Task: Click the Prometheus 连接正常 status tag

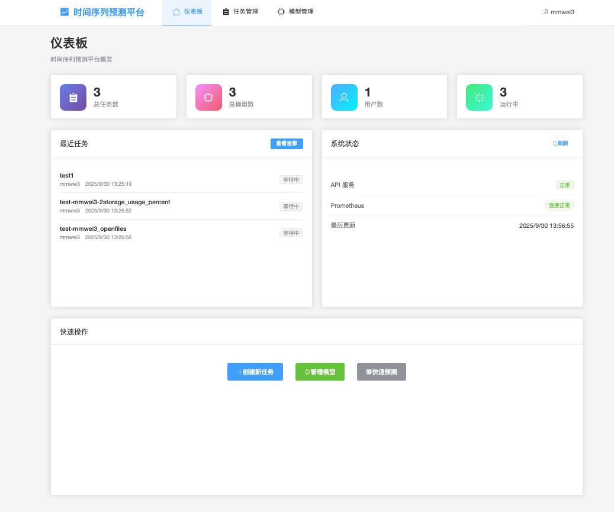Action: point(559,205)
